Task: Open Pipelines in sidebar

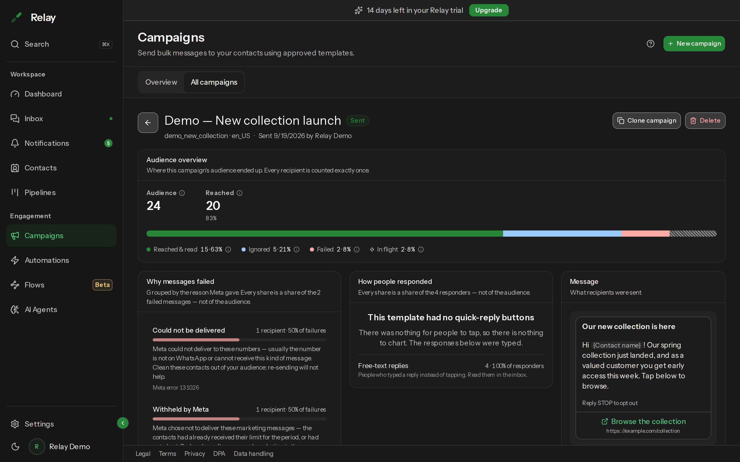Action: pos(61,192)
